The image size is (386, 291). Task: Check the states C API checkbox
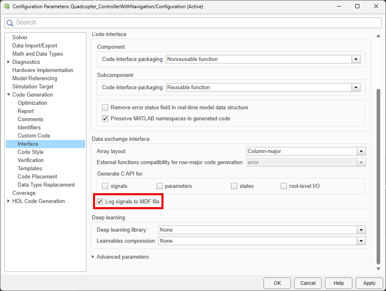(234, 186)
